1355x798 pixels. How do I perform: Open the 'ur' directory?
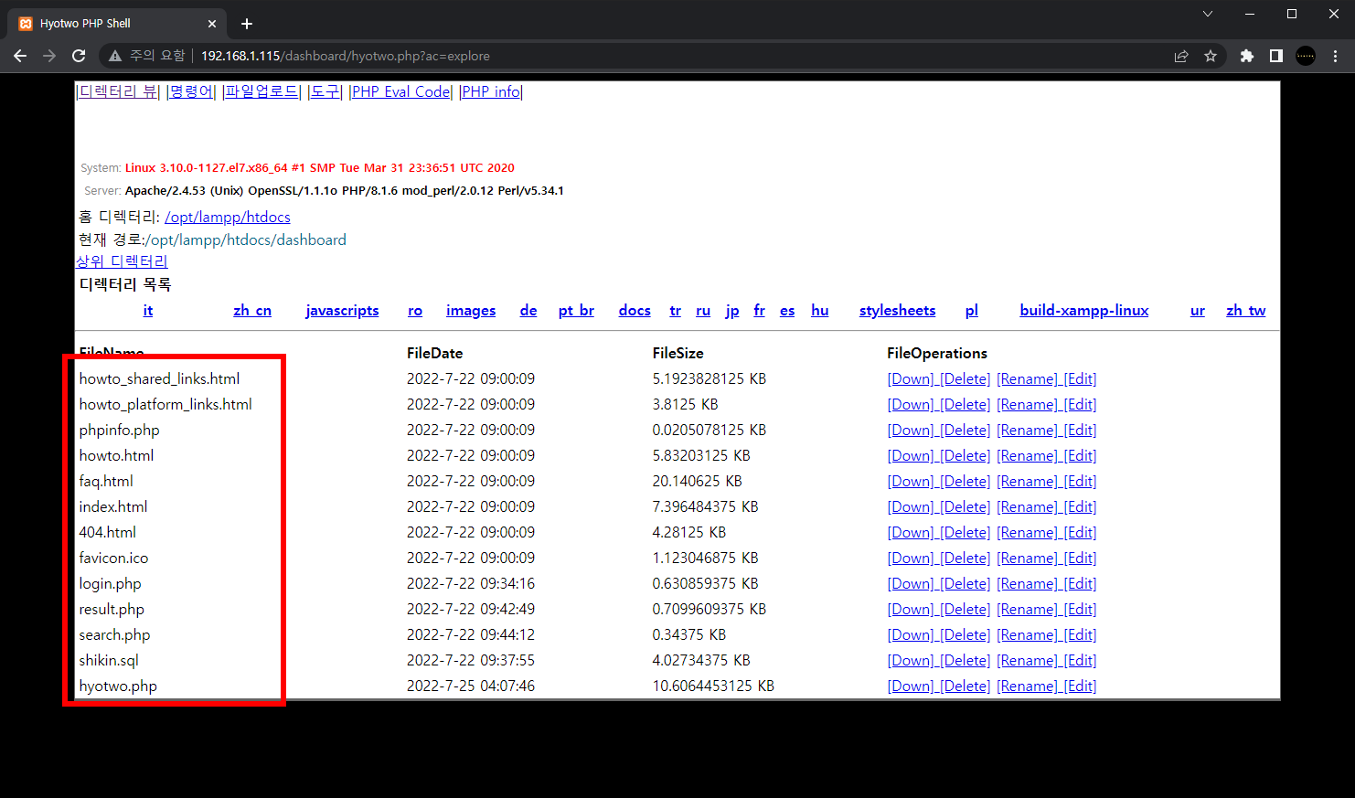[x=1198, y=311]
